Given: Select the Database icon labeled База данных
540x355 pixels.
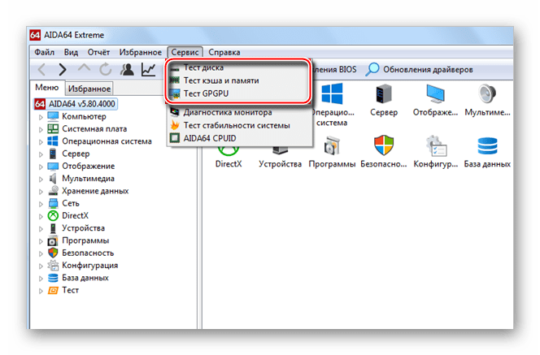Looking at the screenshot, I should [x=488, y=152].
